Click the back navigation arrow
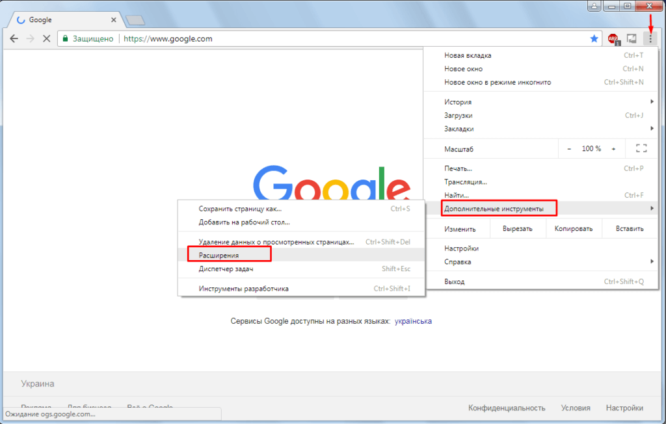This screenshot has height=424, width=666. click(14, 39)
